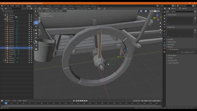Switch to wireframe viewport shading

tap(153, 11)
